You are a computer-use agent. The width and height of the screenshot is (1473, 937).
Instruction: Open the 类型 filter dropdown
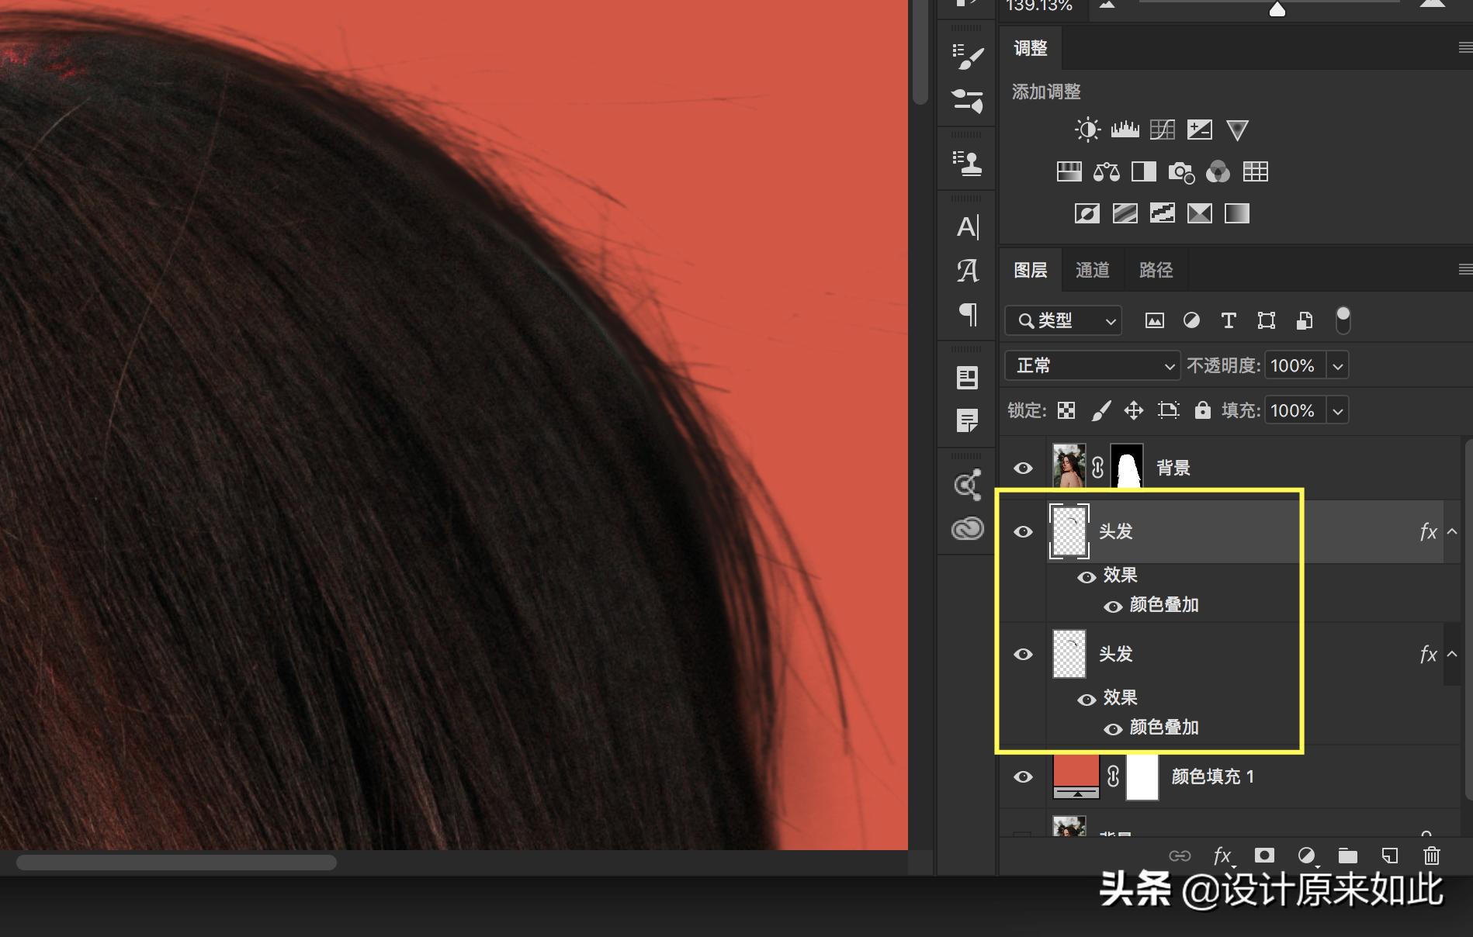1063,320
